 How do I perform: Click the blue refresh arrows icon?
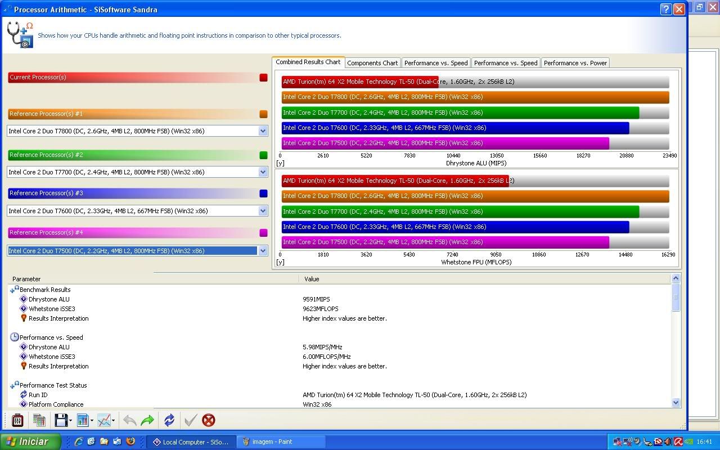pos(169,420)
